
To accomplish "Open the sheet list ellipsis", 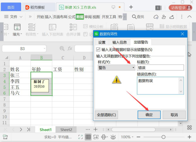I will click(88, 129).
